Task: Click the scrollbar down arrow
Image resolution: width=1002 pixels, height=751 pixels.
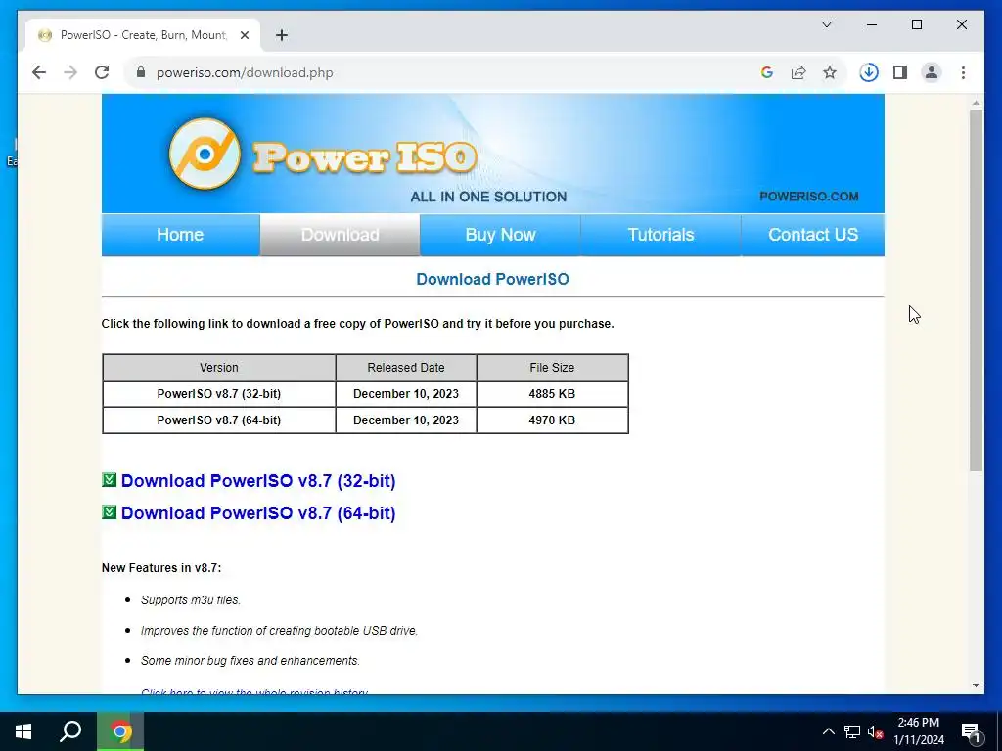Action: point(976,685)
